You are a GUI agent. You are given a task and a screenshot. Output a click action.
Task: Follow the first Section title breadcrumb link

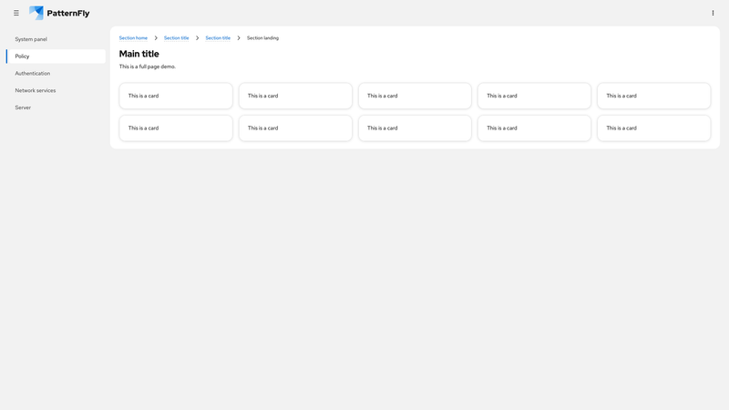pyautogui.click(x=176, y=38)
